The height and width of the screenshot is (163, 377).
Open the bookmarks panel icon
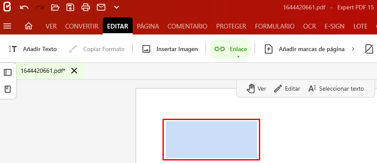coord(8,89)
